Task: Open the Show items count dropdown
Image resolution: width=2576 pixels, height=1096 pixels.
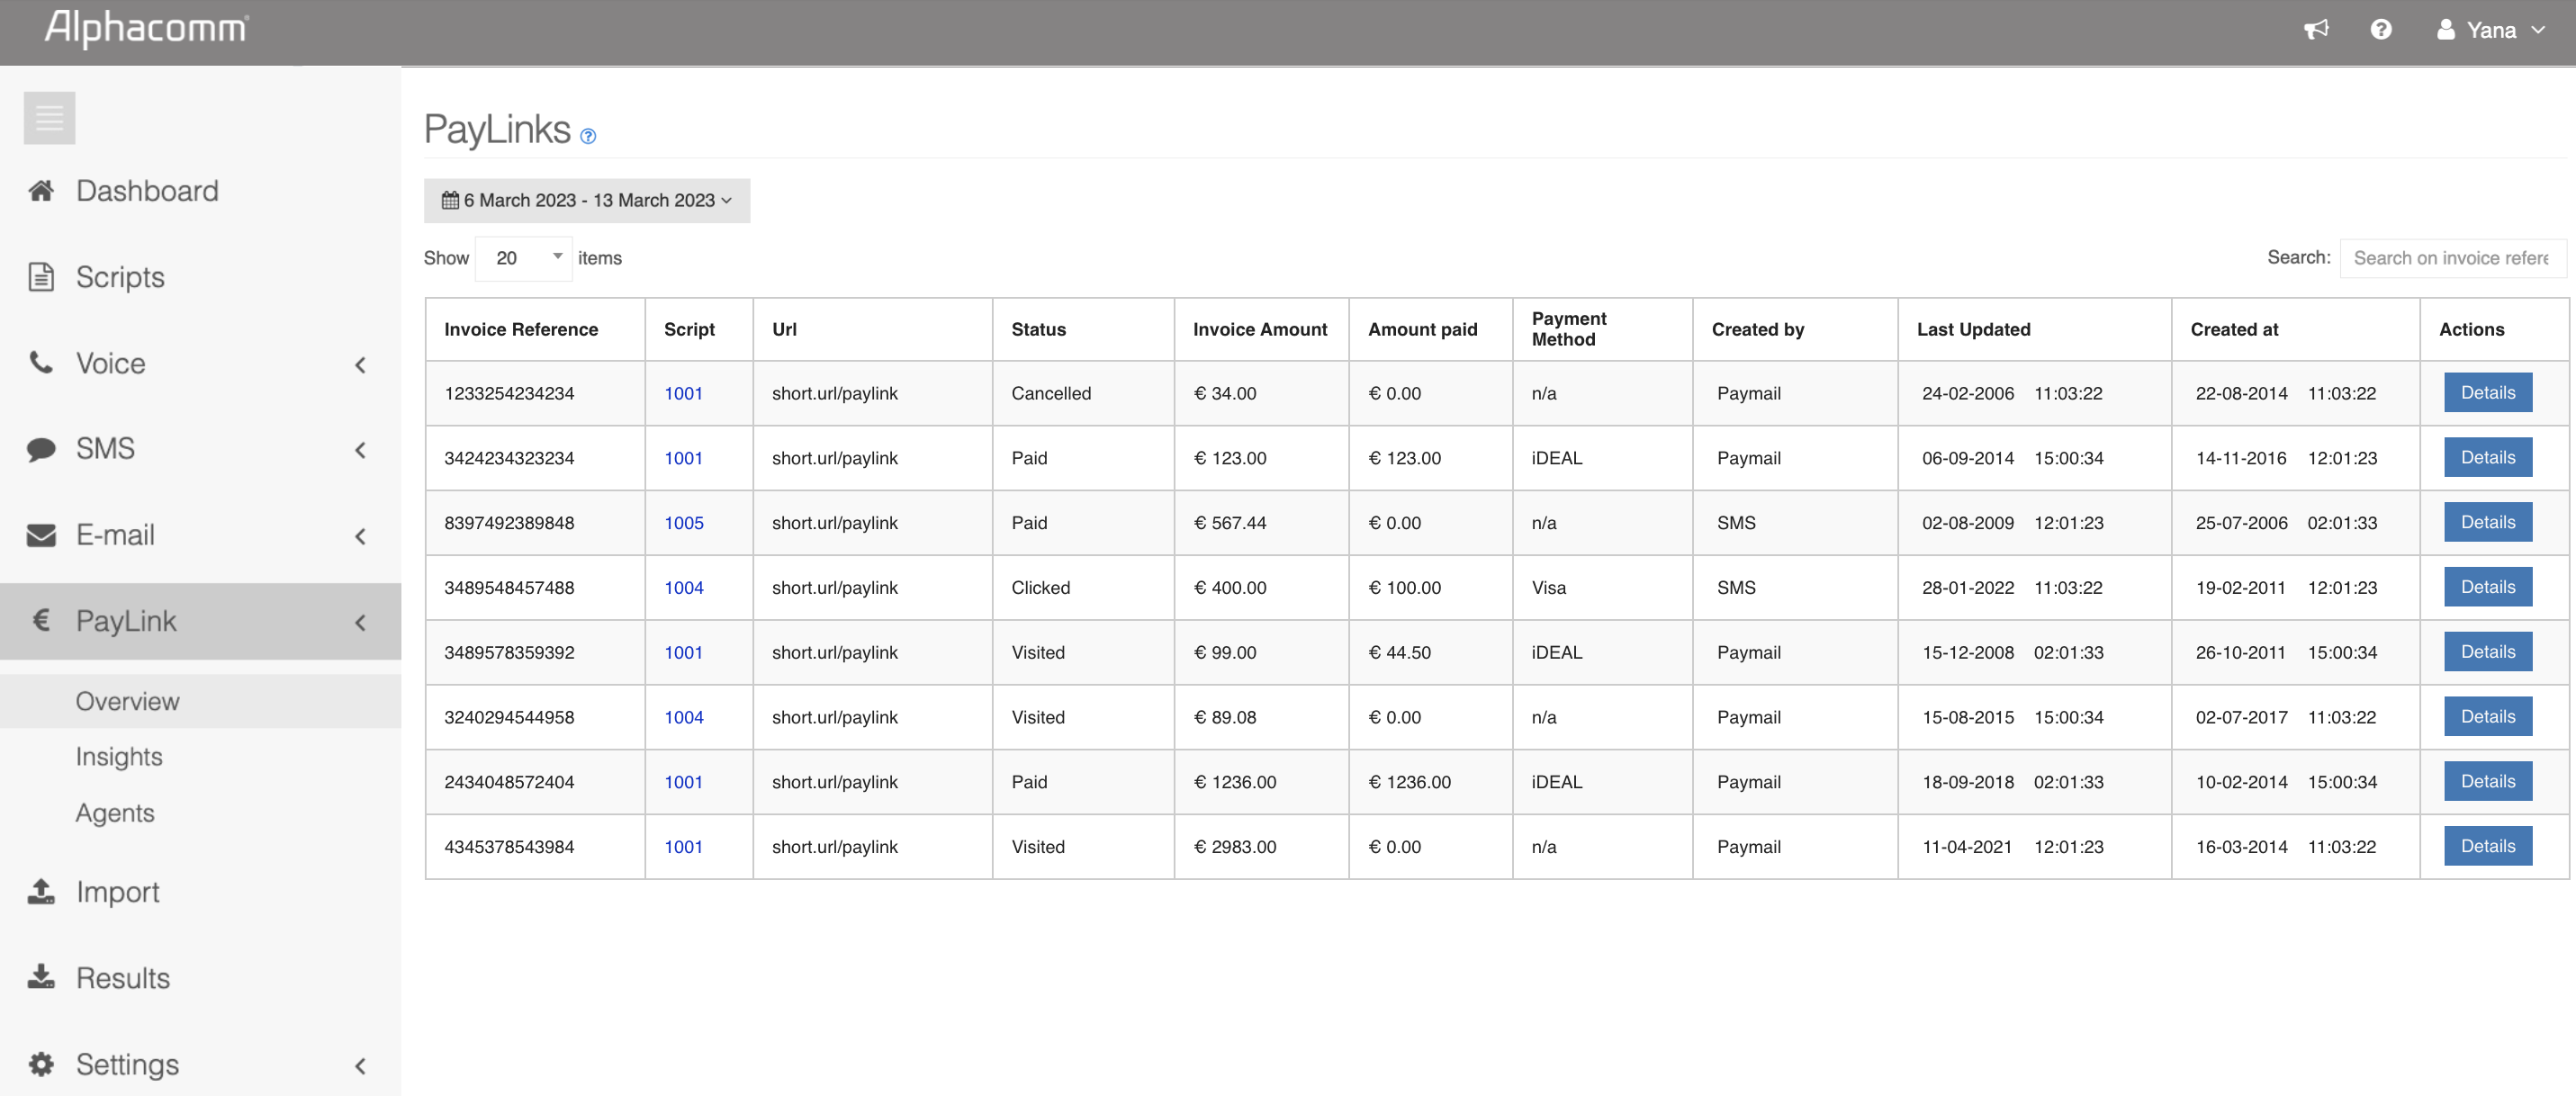Action: click(523, 257)
